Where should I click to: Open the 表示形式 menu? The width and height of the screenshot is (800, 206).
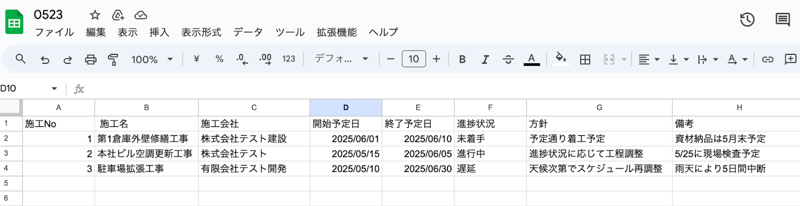pyautogui.click(x=201, y=32)
